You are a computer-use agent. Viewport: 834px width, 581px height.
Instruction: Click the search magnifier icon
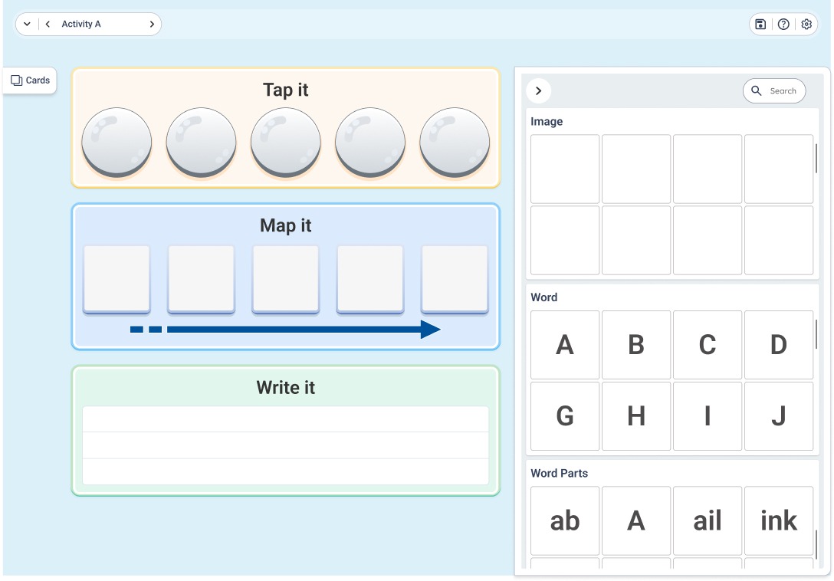coord(756,90)
